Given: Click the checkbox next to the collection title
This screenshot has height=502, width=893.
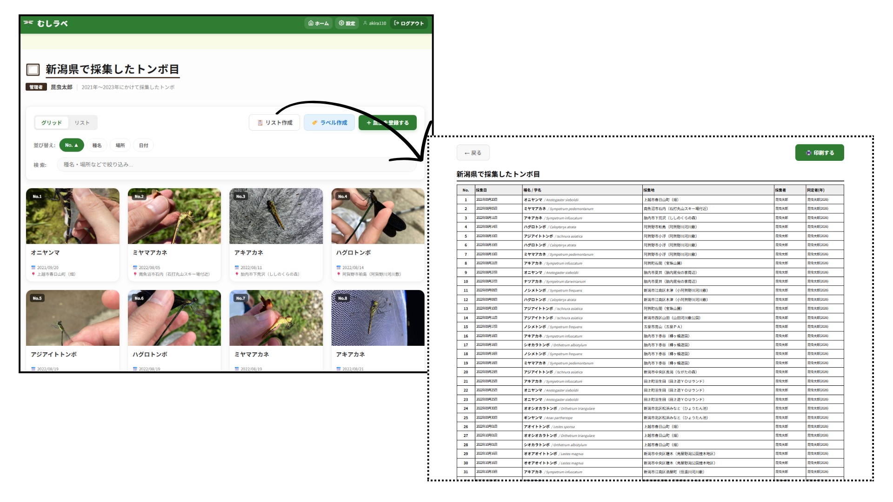Looking at the screenshot, I should click(33, 70).
